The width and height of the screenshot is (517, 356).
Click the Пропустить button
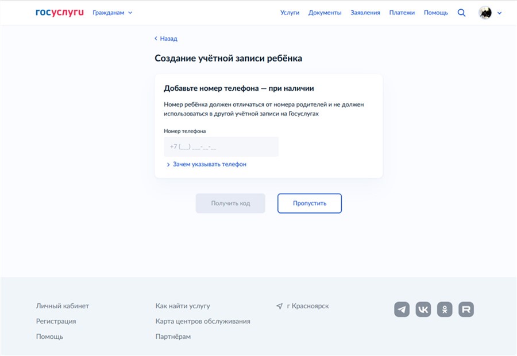point(309,203)
